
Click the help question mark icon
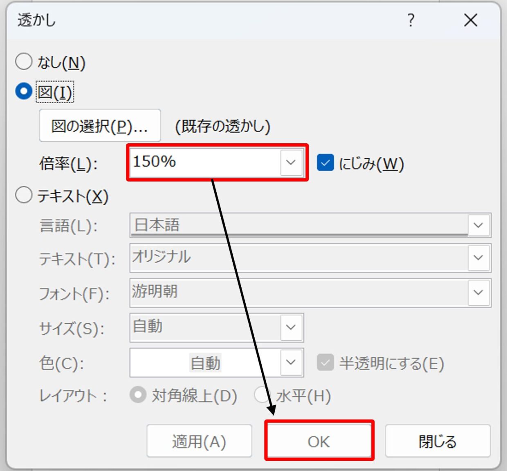click(x=411, y=20)
